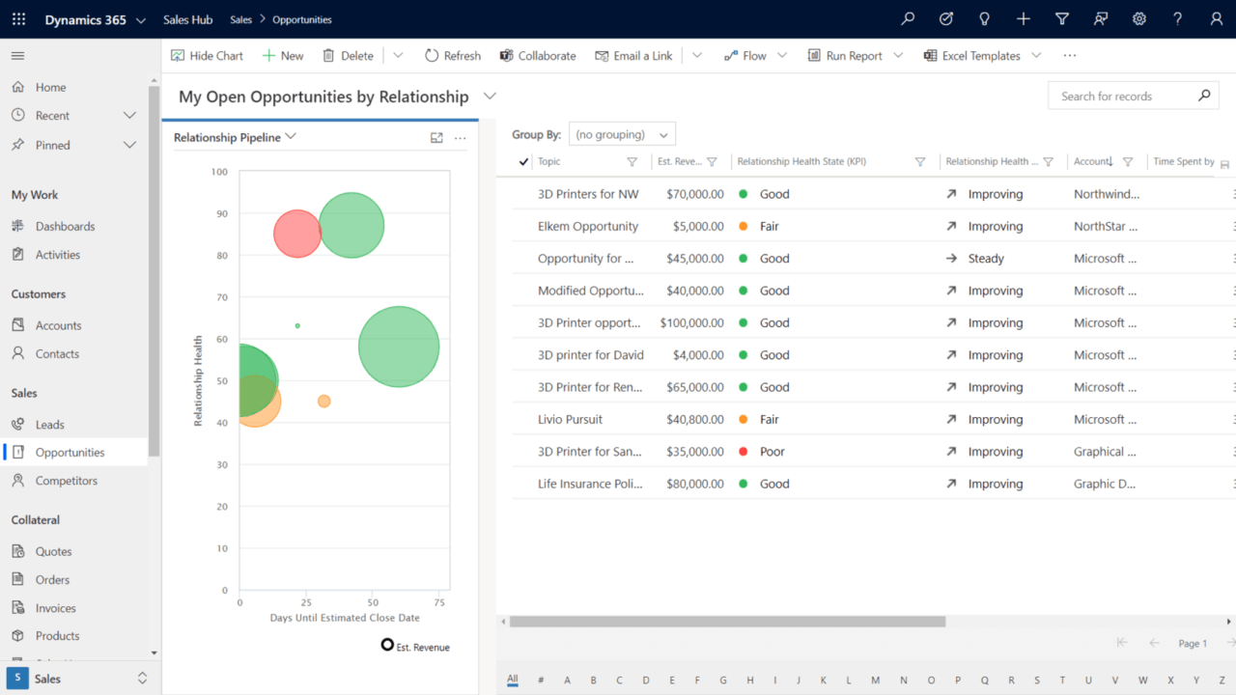The image size is (1236, 695).
Task: Open the filter funnel icon in top bar
Action: point(1061,18)
